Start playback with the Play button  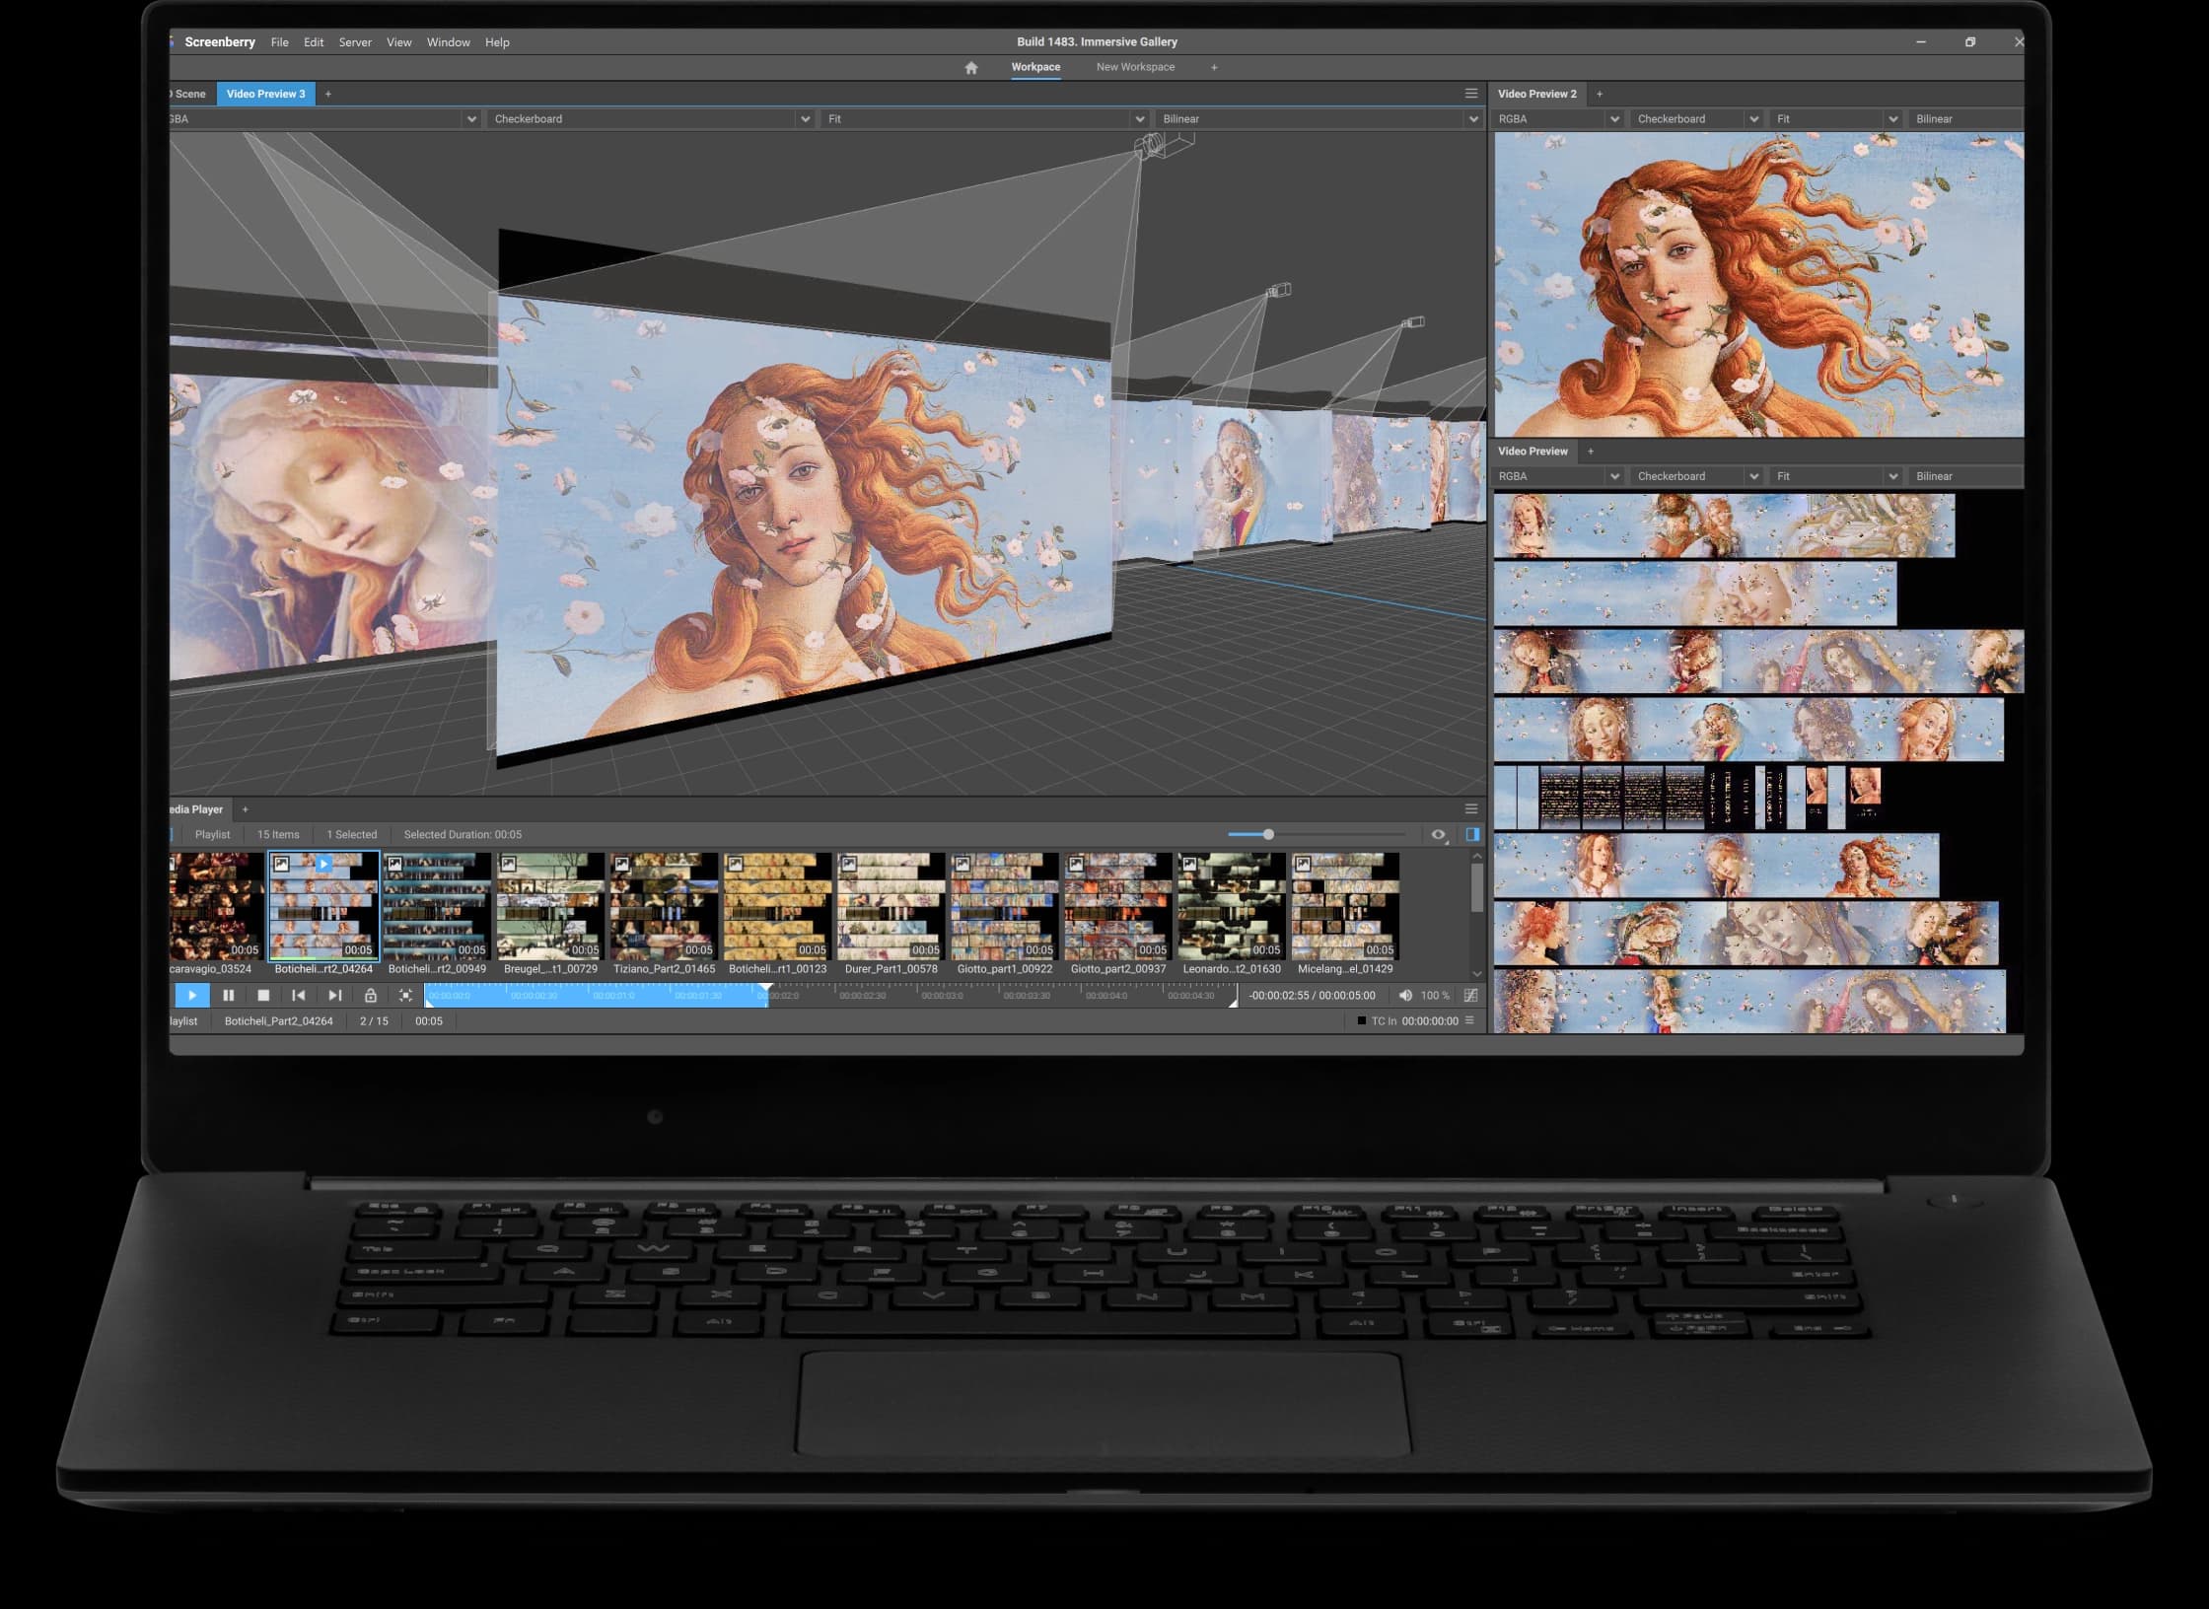pos(192,996)
